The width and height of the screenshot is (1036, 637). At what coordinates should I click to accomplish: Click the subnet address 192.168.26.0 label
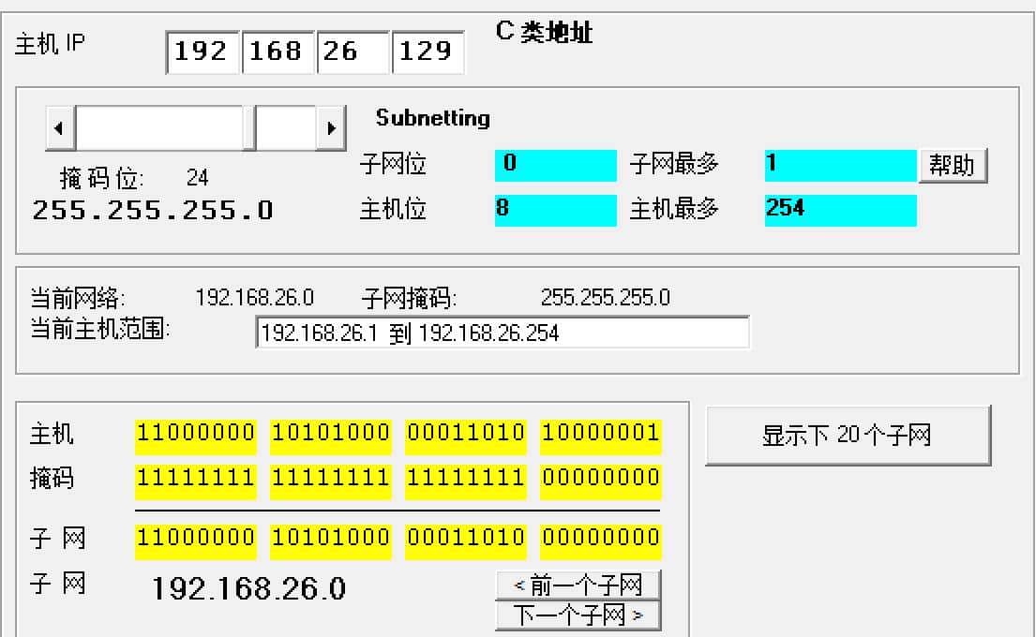coord(248,590)
